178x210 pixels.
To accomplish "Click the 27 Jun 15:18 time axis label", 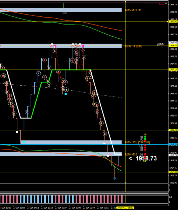I will click(x=47, y=208).
